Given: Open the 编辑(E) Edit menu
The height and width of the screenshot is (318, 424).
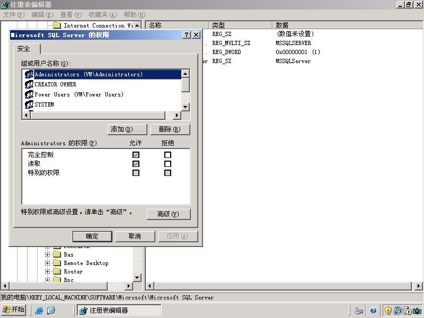Looking at the screenshot, I should 42,15.
